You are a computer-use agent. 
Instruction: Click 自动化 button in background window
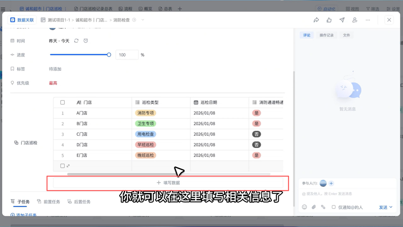[x=326, y=9]
